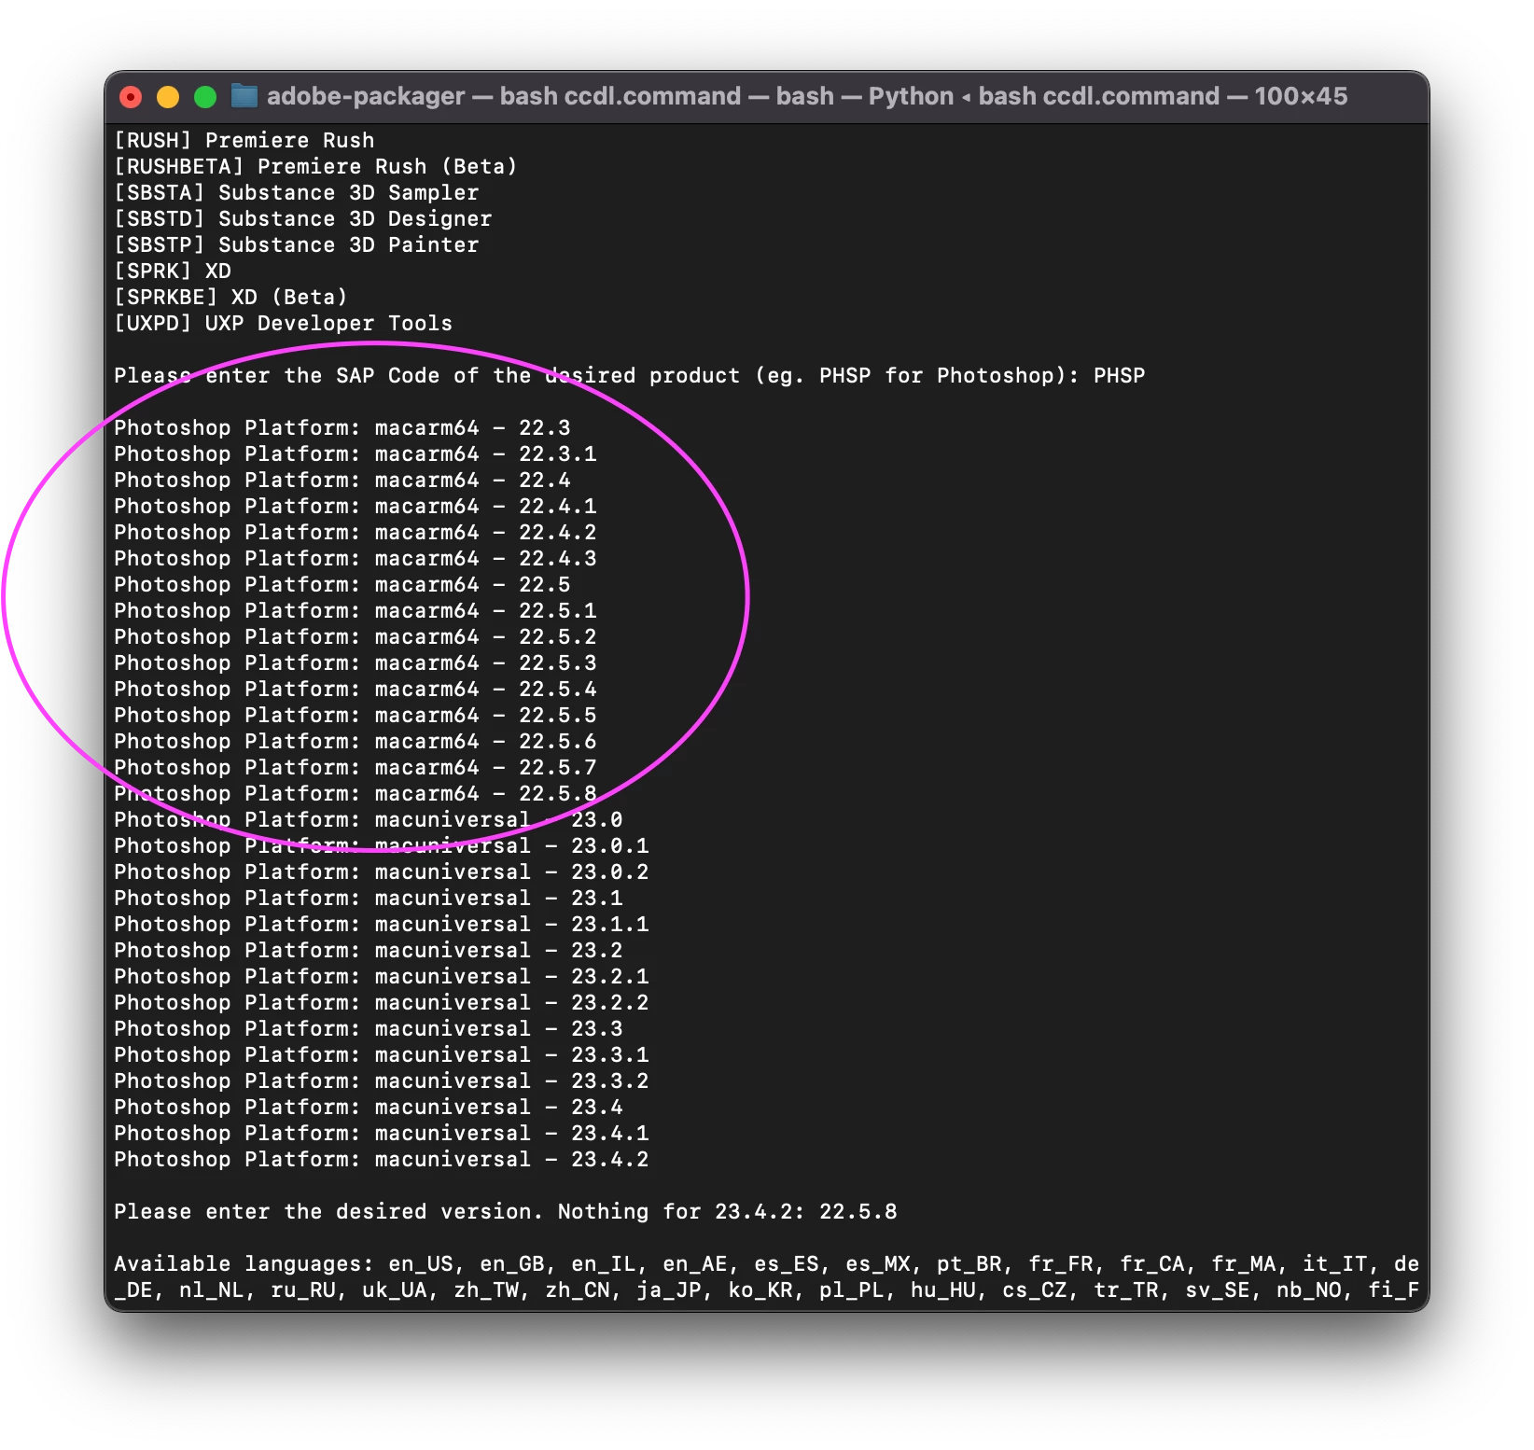
Task: Close the terminal window with red button
Action: pos(131,97)
